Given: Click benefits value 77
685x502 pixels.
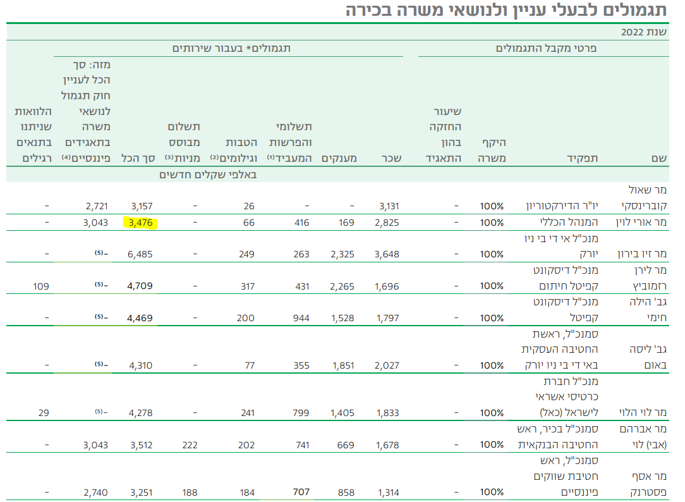Looking at the screenshot, I should [250, 365].
